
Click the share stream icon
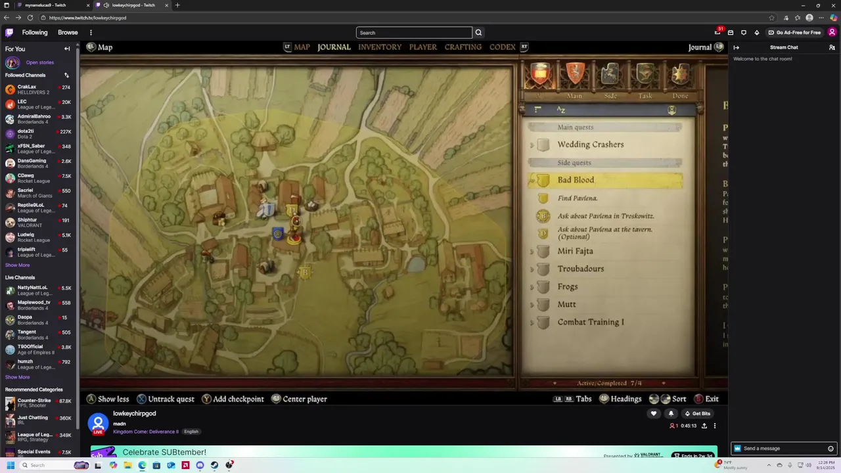[x=704, y=426]
